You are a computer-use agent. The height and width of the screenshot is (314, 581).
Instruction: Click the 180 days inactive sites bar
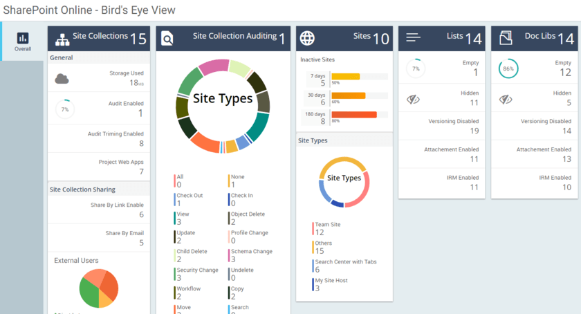coord(354,115)
